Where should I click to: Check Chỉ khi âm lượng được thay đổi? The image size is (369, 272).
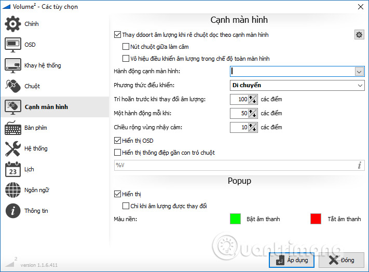(x=126, y=206)
